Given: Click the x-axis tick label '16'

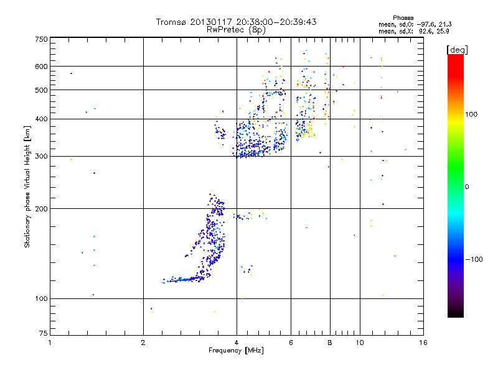Looking at the screenshot, I should click(423, 343).
